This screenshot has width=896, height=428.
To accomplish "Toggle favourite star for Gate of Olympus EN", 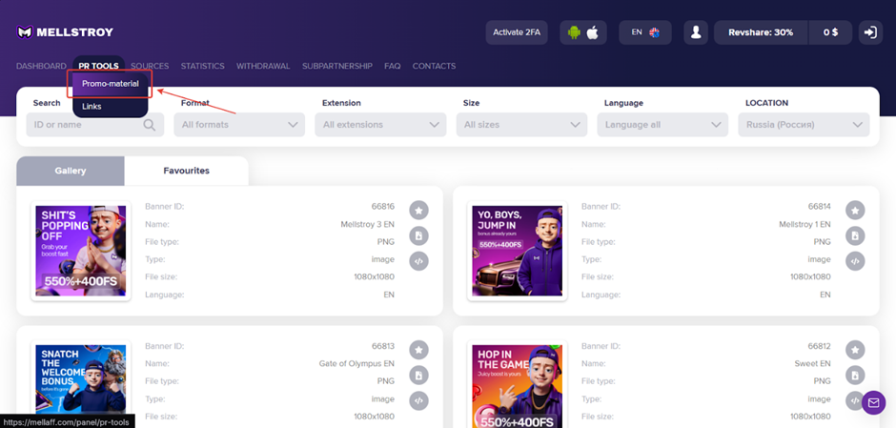I will (x=418, y=350).
